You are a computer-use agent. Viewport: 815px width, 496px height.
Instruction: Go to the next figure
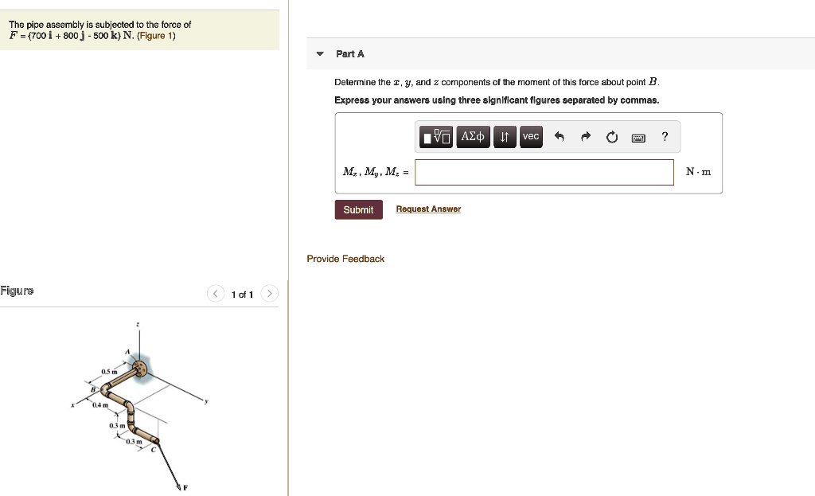pos(269,293)
